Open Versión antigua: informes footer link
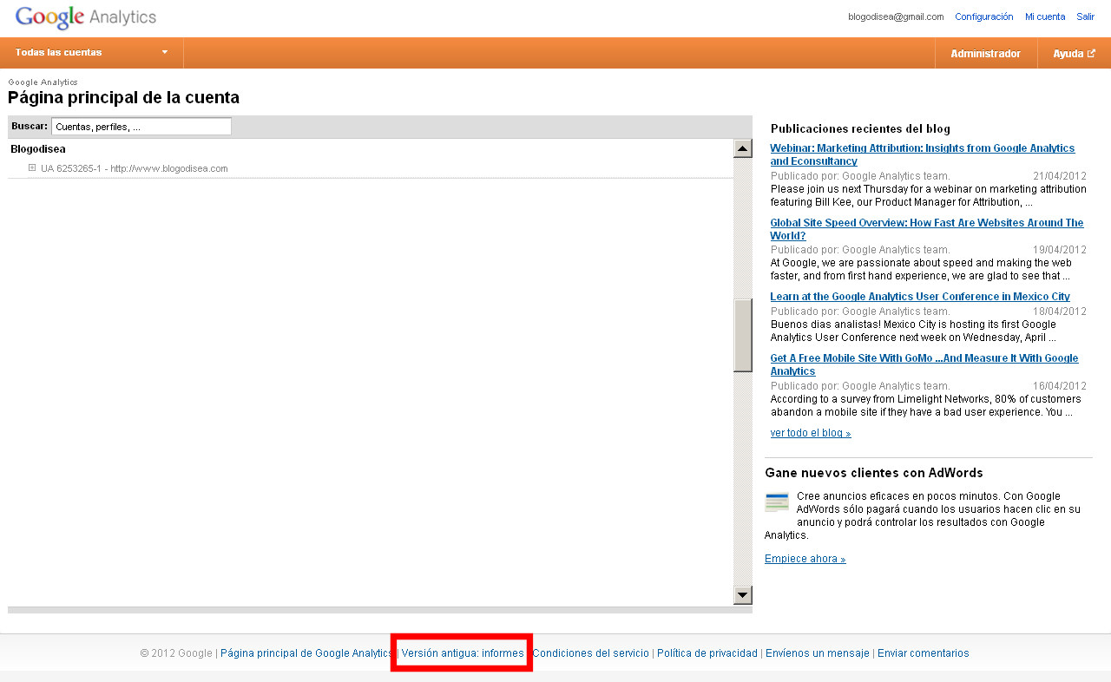The image size is (1111, 682). click(x=463, y=653)
